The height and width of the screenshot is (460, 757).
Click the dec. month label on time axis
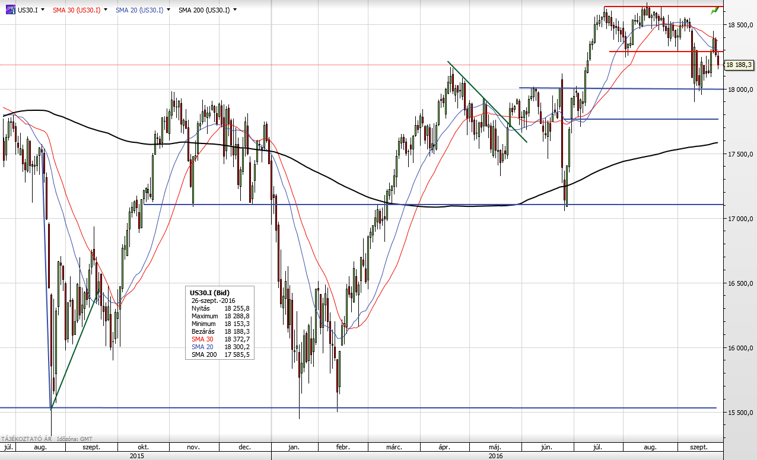pos(245,447)
